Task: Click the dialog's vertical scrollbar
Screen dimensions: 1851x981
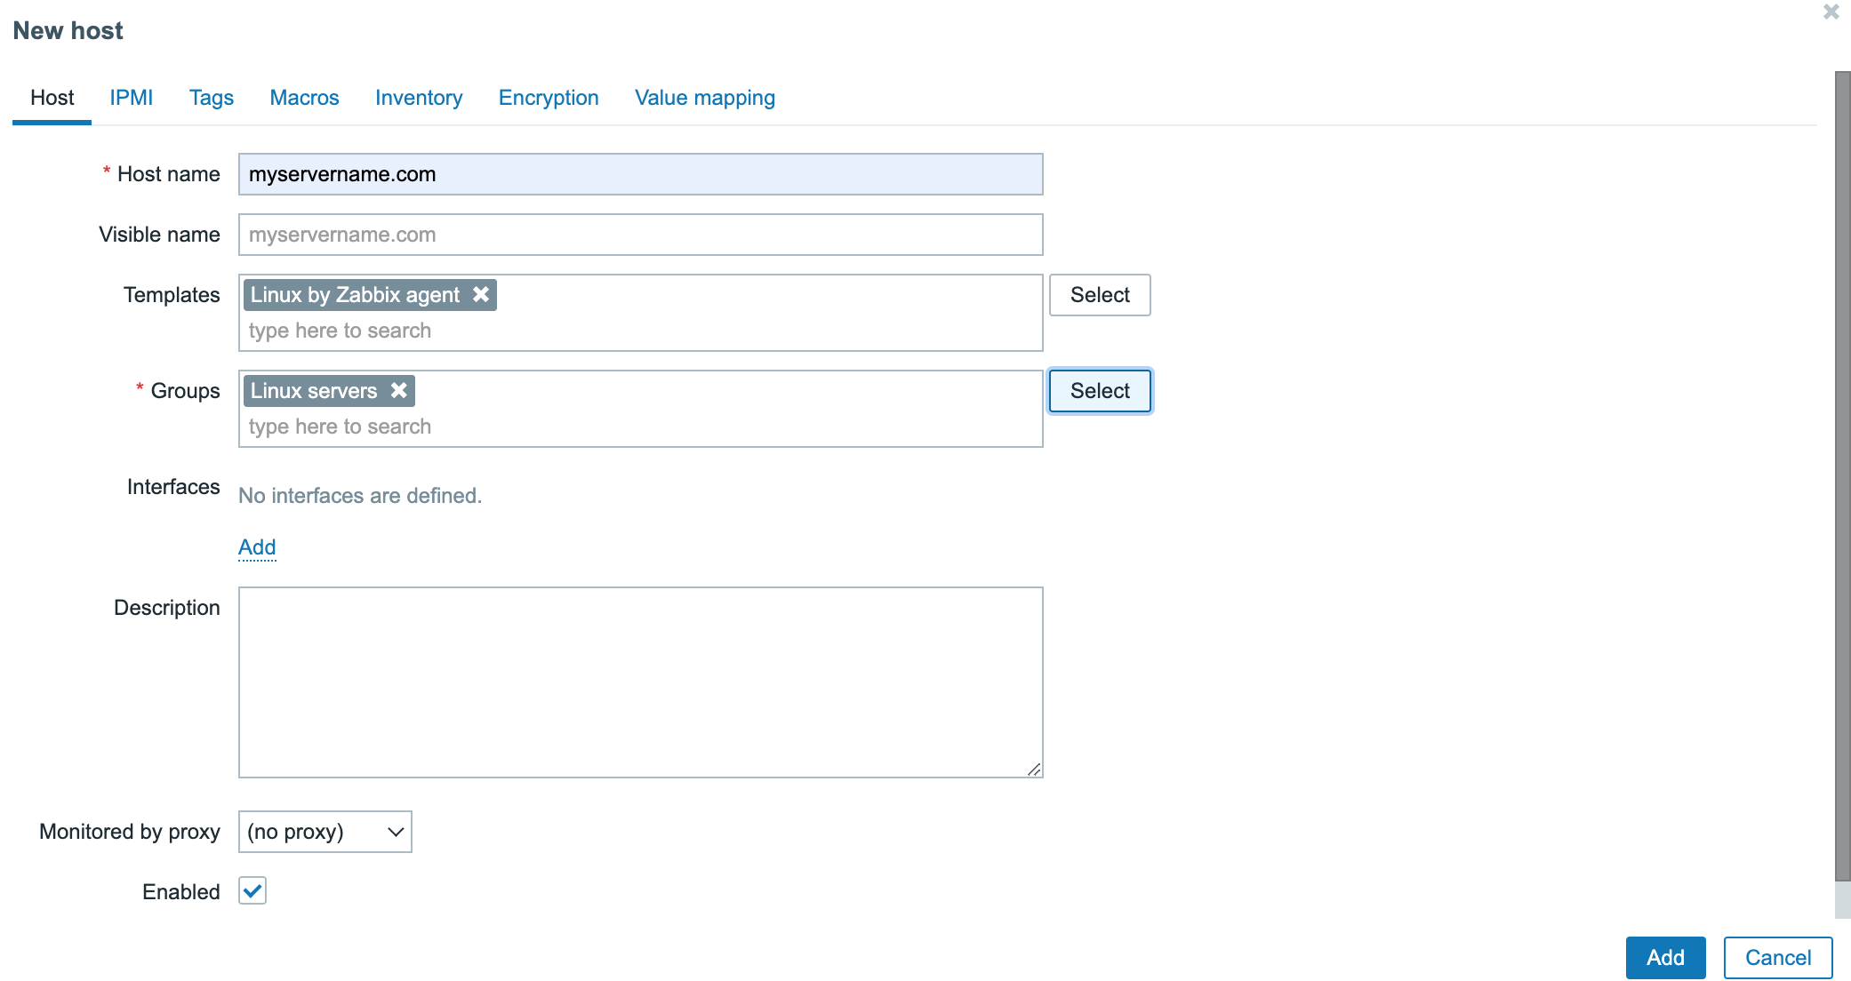Action: click(1842, 476)
